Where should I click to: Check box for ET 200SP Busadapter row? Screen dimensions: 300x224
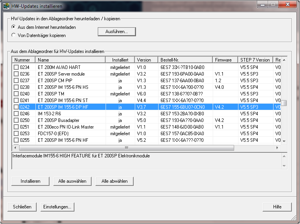pyautogui.click(x=16, y=120)
